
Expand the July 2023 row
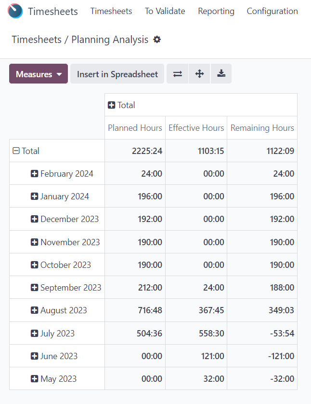point(52,334)
